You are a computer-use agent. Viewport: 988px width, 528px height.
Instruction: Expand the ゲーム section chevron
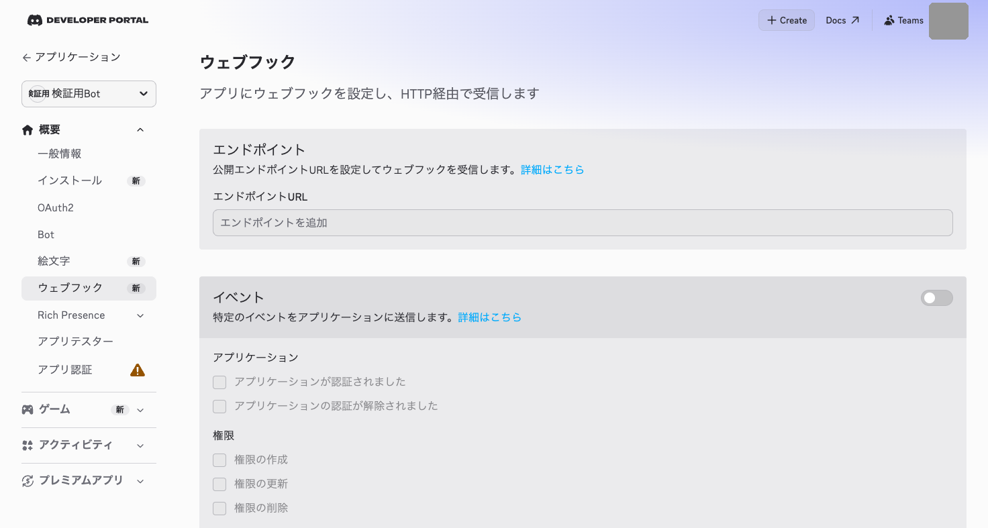point(140,410)
